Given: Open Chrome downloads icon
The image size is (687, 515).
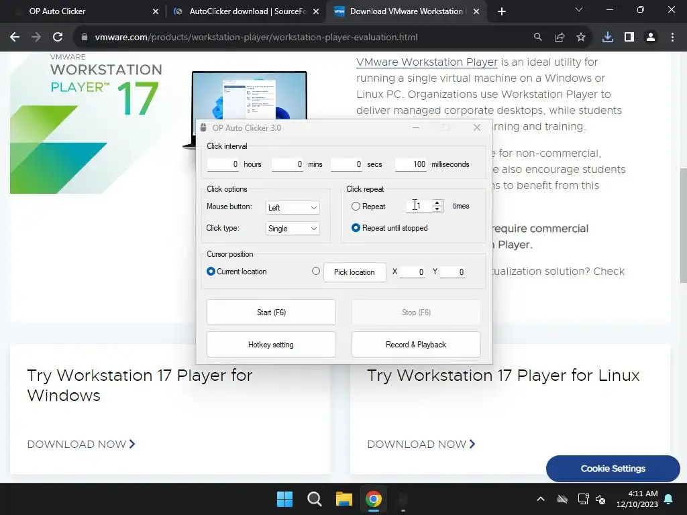Looking at the screenshot, I should (x=608, y=38).
